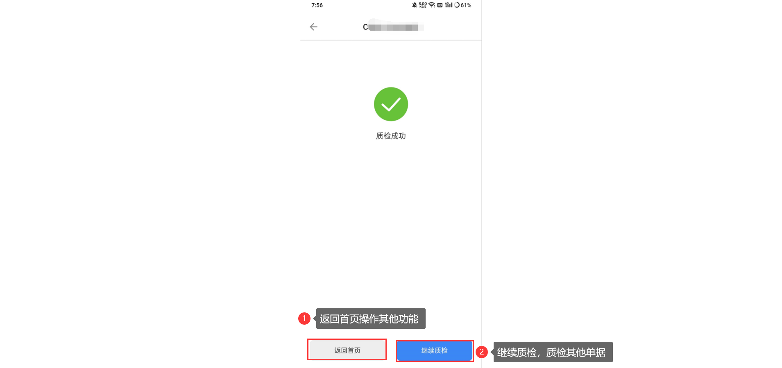Tap the Wi-Fi status icon
The height and width of the screenshot is (368, 782).
(432, 5)
